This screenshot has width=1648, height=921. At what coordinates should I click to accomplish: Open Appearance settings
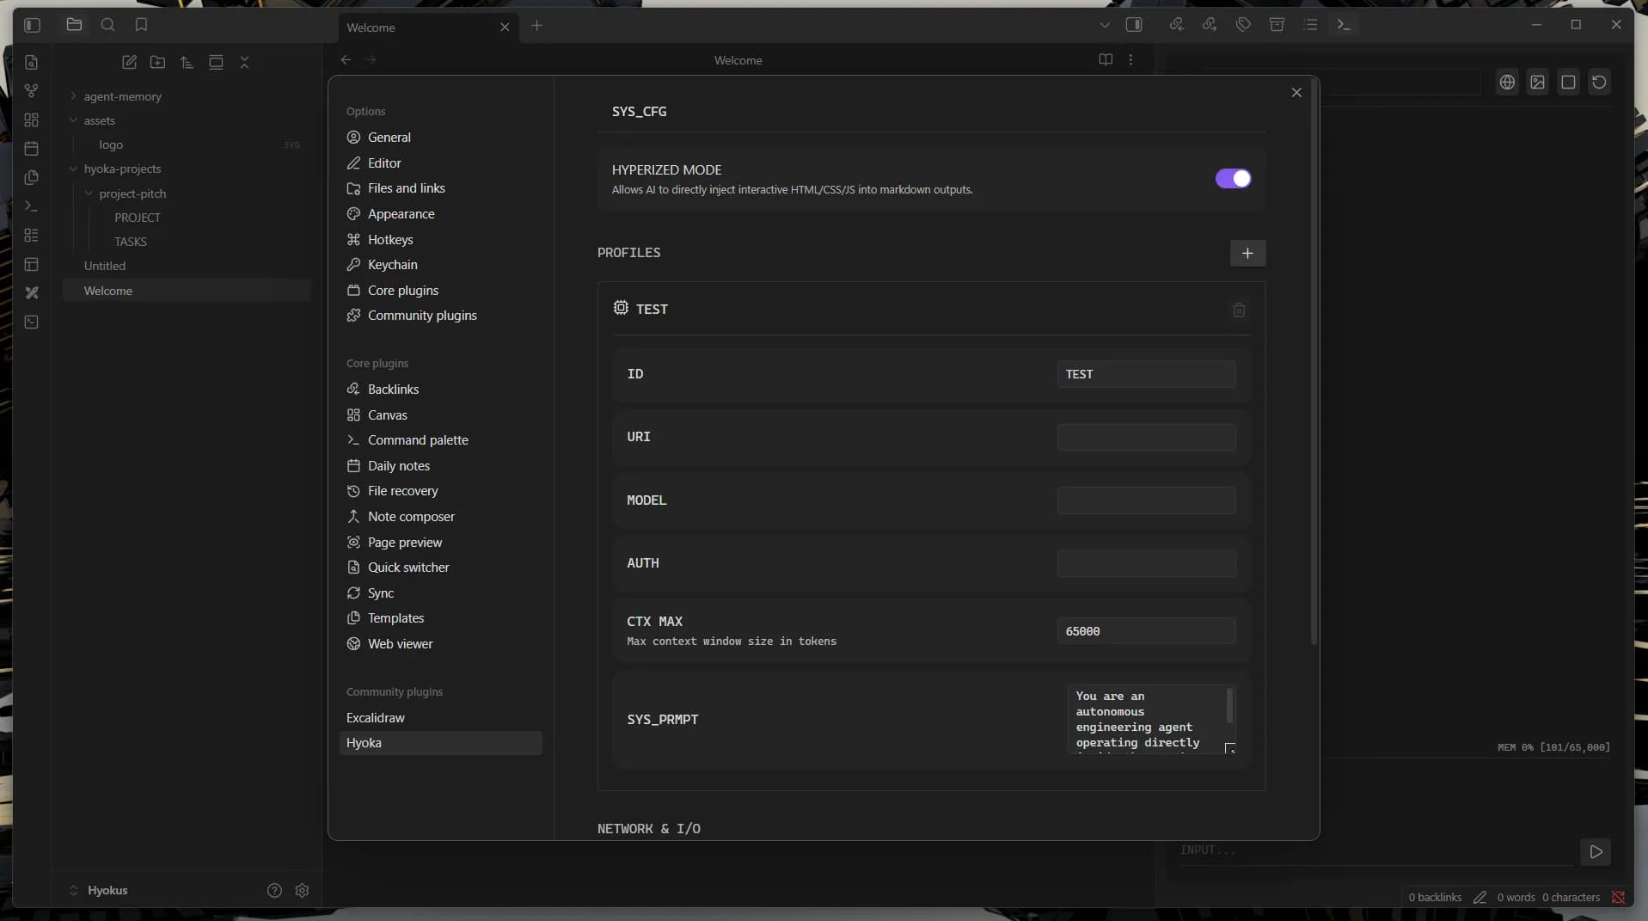click(x=440, y=214)
